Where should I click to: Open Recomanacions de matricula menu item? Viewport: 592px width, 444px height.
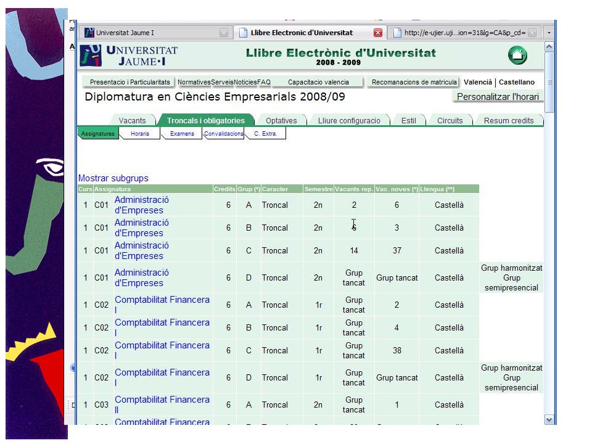(x=414, y=82)
